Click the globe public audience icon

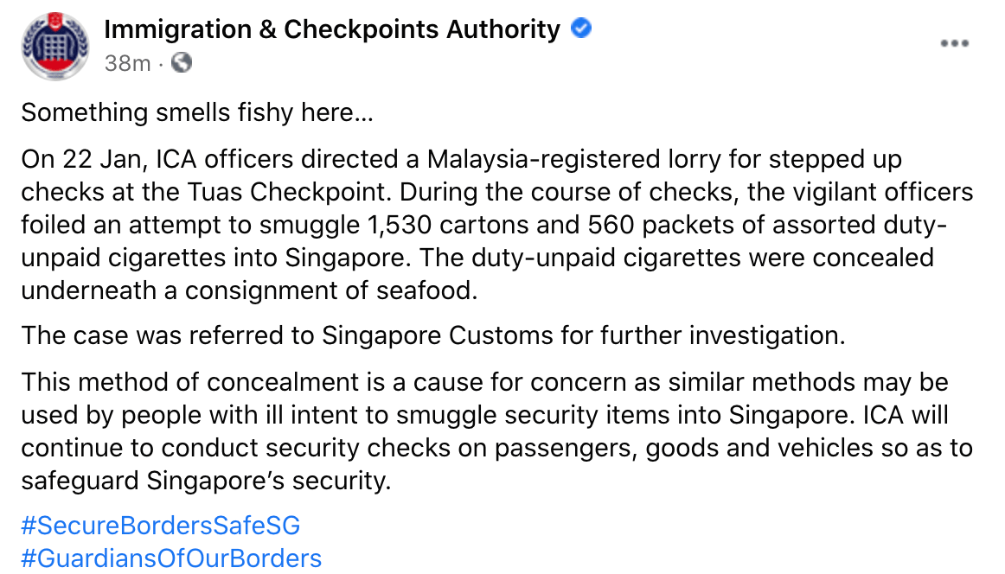(182, 63)
